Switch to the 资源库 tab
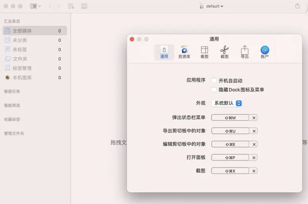This screenshot has width=308, height=204. coord(184,51)
